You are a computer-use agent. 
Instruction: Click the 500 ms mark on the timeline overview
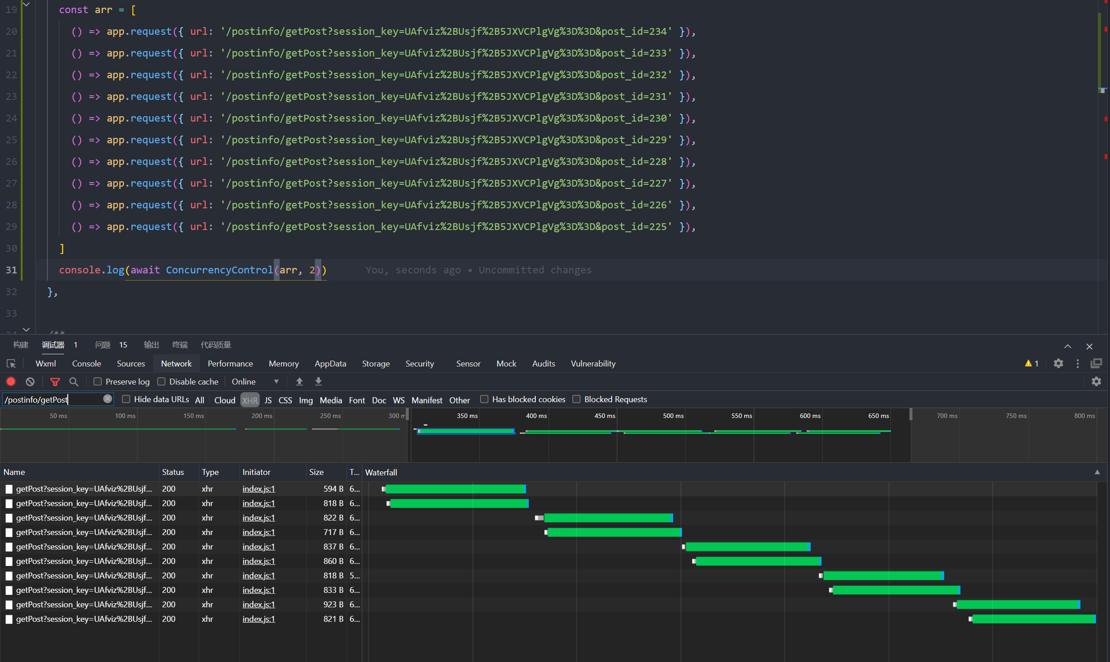pyautogui.click(x=673, y=416)
